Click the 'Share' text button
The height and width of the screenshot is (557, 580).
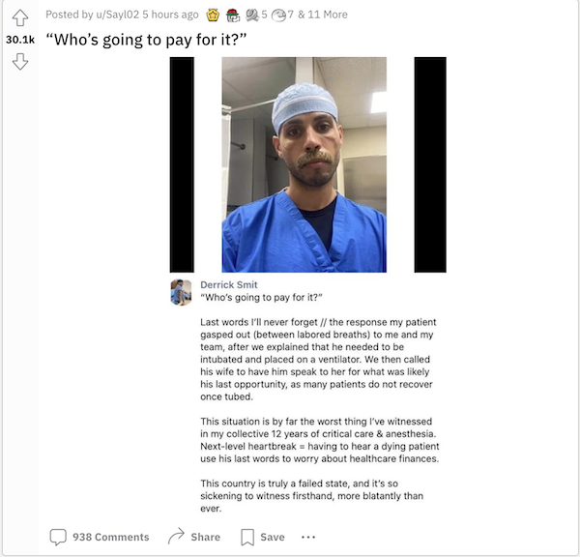205,537
